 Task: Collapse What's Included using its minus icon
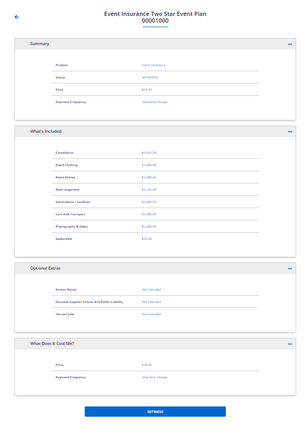pos(290,132)
